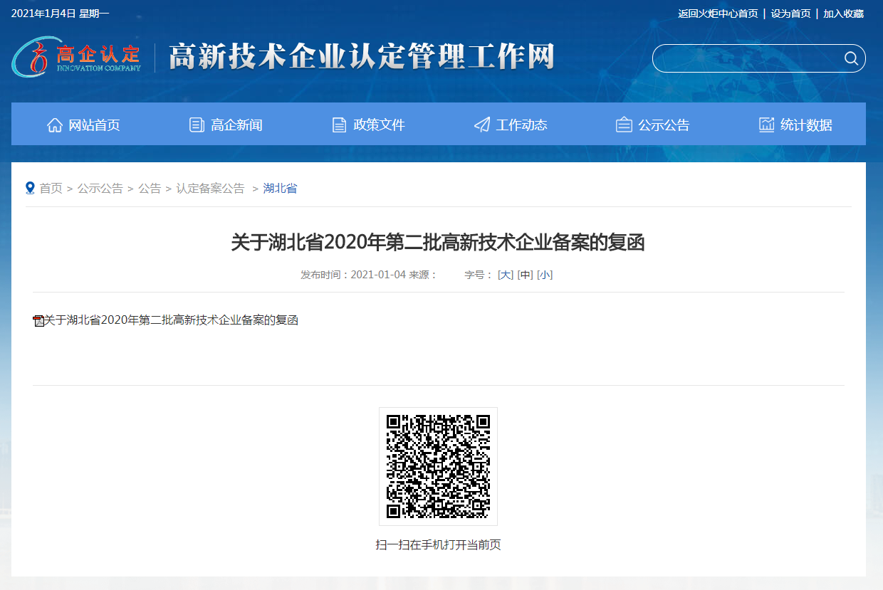
Task: Open the 关于湖北省2020年第二批 PDF attachment link
Action: pyautogui.click(x=171, y=320)
